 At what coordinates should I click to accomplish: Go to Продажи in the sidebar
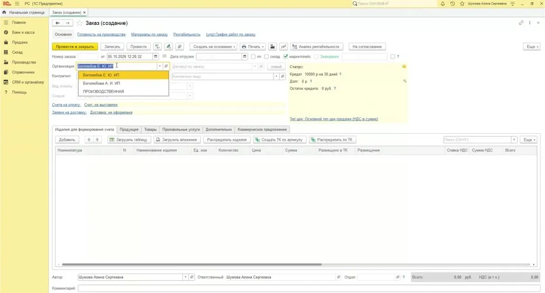pos(20,42)
